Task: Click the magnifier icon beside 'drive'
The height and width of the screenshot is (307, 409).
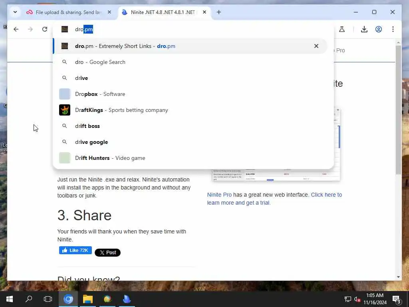Action: tap(64, 78)
